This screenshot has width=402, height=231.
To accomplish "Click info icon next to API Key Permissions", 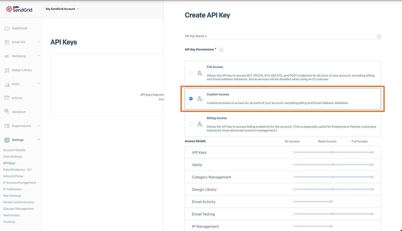I will coord(221,50).
